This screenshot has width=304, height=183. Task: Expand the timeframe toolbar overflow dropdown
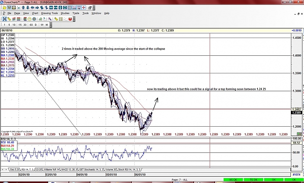51,25
